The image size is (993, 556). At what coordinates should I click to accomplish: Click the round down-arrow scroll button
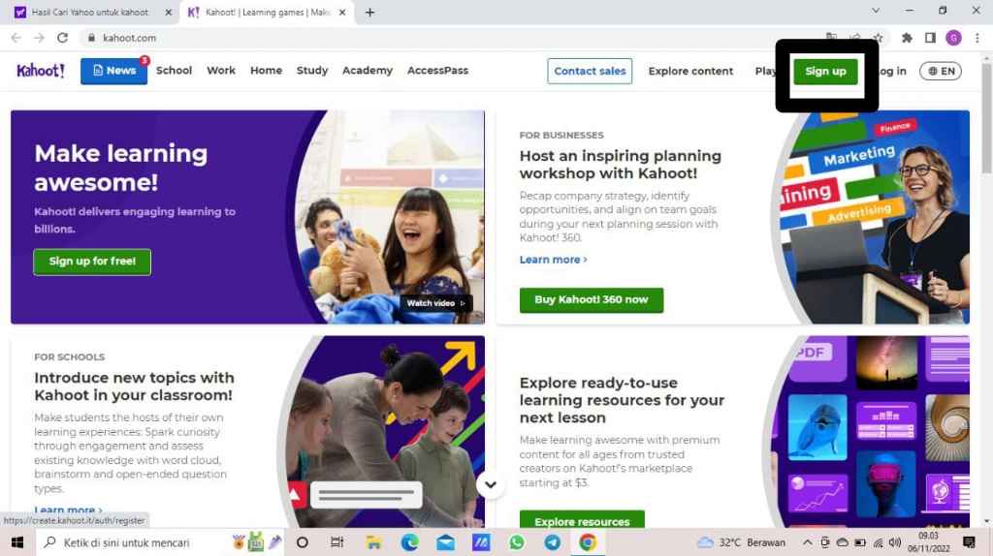pyautogui.click(x=491, y=485)
